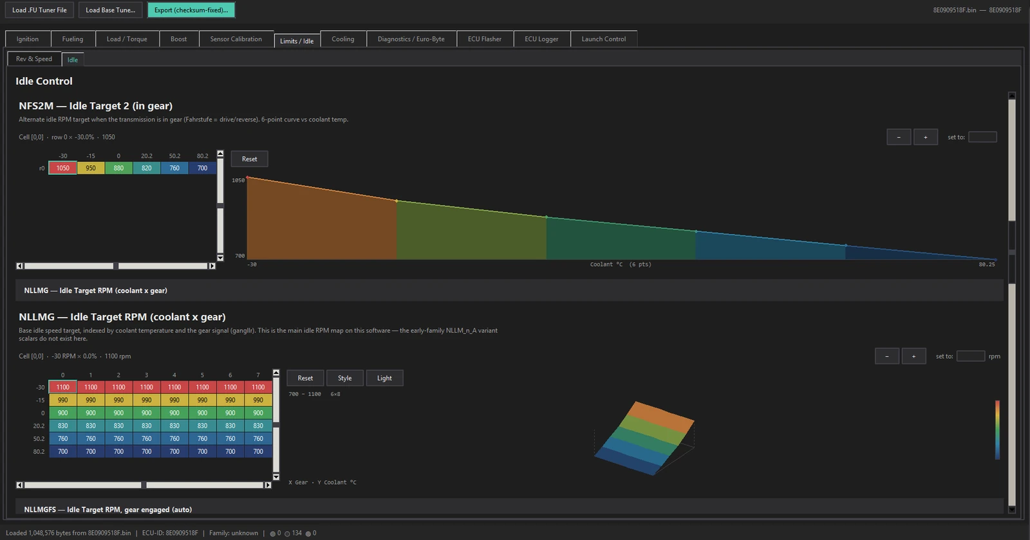This screenshot has height=540, width=1030.
Task: Toggle the Light button for 3D surface
Action: point(384,378)
